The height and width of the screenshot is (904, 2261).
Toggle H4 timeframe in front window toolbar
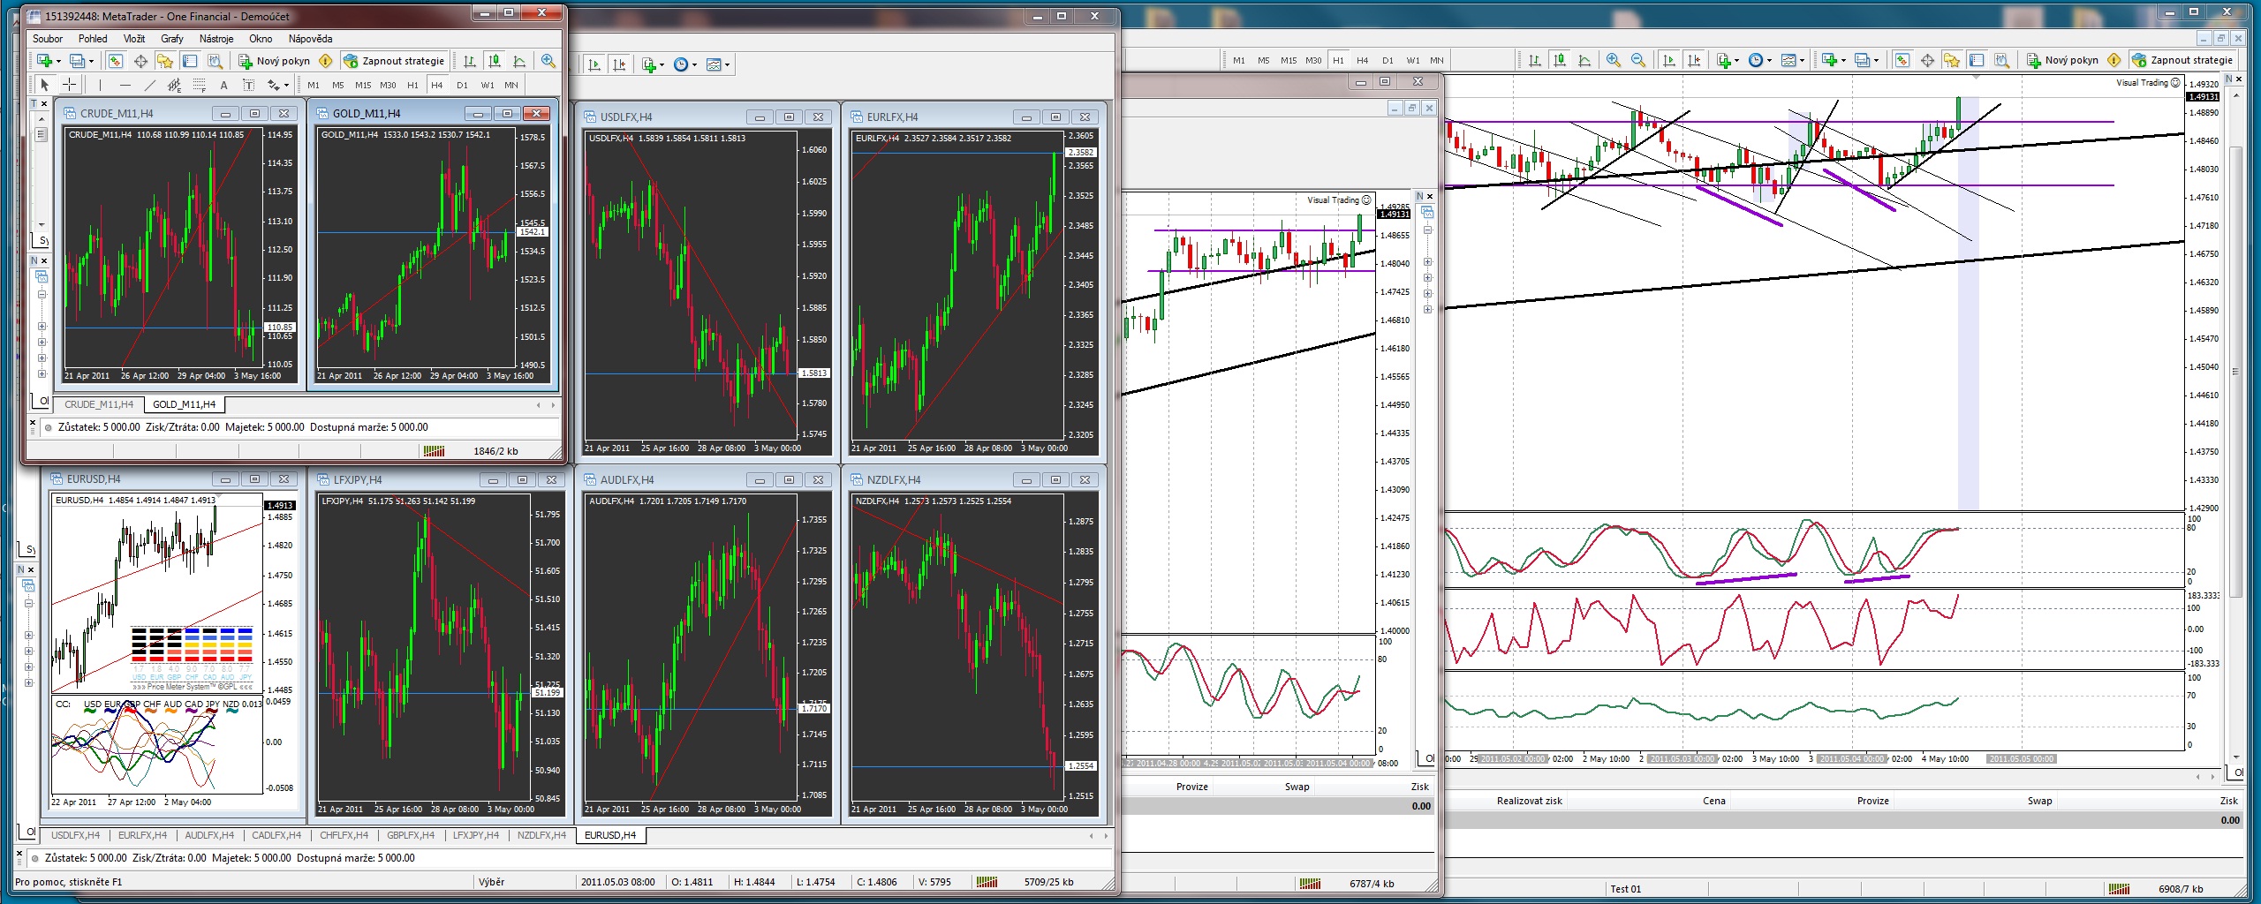click(436, 85)
